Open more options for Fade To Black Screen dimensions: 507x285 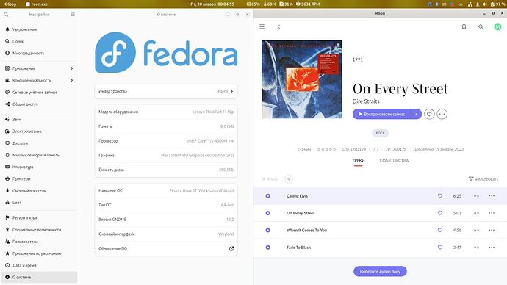[x=492, y=248]
